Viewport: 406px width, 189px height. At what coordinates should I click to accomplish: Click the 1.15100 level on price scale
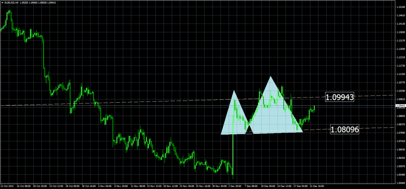pos(400,7)
